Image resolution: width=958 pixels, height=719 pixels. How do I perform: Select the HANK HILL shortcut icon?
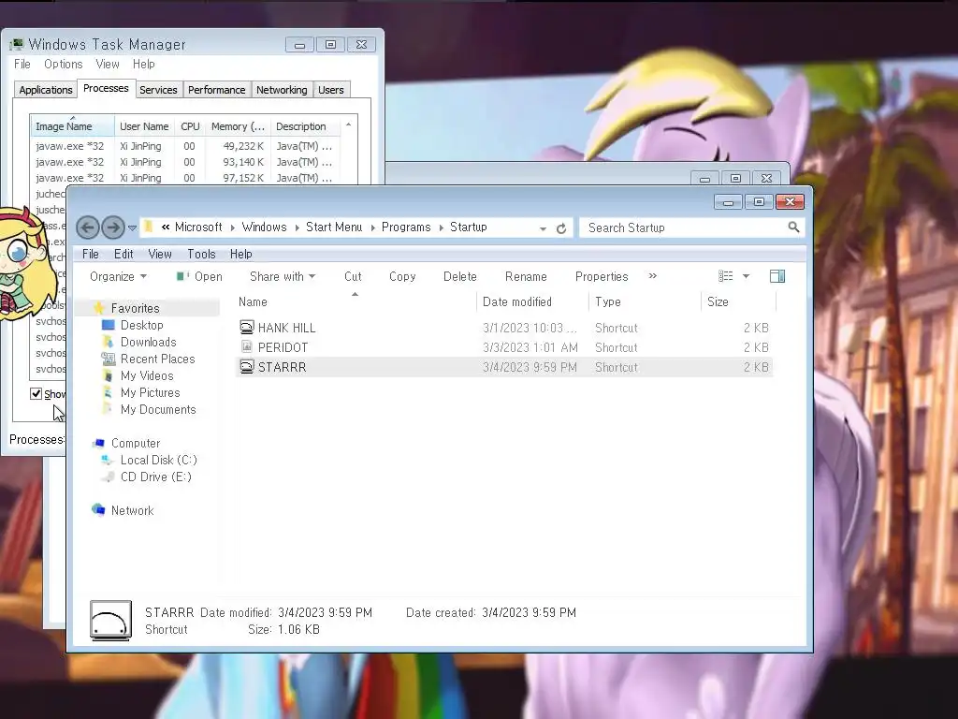(x=246, y=327)
